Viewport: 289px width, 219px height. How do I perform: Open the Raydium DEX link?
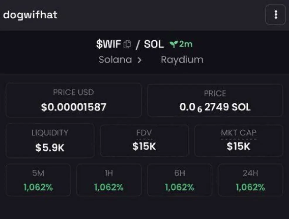182,60
